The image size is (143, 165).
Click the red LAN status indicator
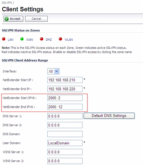[4, 39]
